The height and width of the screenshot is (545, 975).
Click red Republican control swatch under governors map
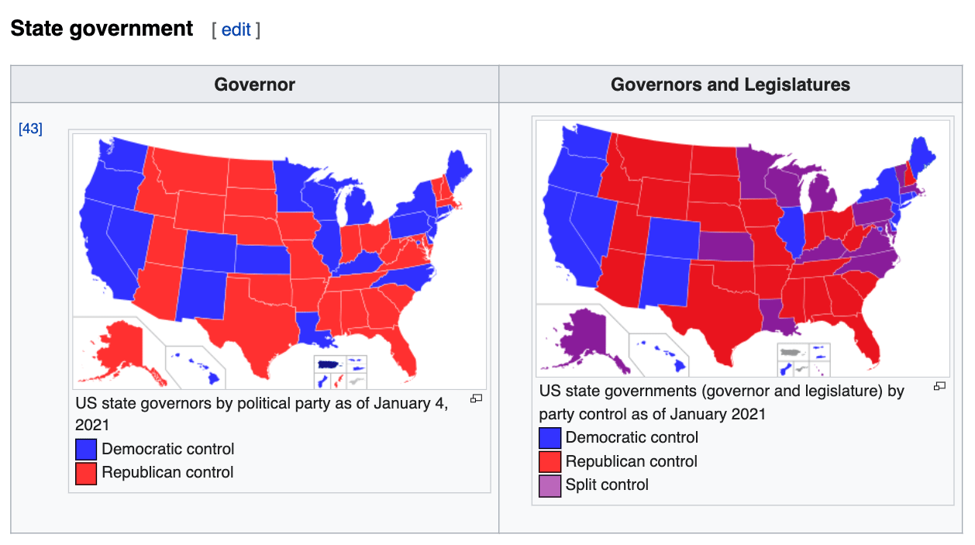point(86,473)
